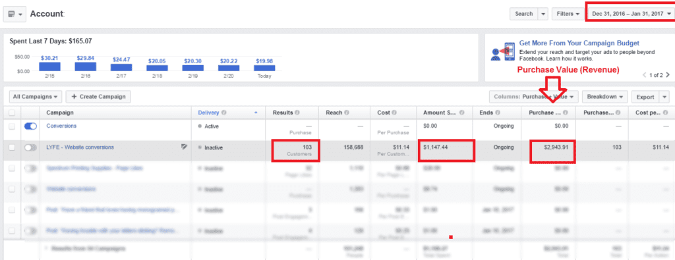Open the Columns: Purchase Value menu

tap(534, 97)
